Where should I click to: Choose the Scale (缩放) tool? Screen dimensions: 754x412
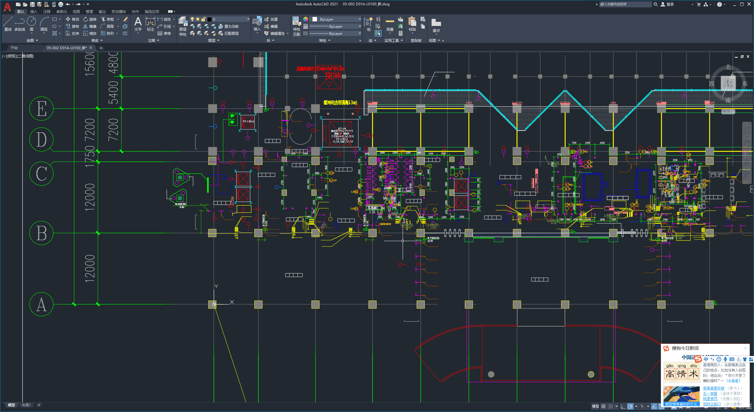[90, 33]
